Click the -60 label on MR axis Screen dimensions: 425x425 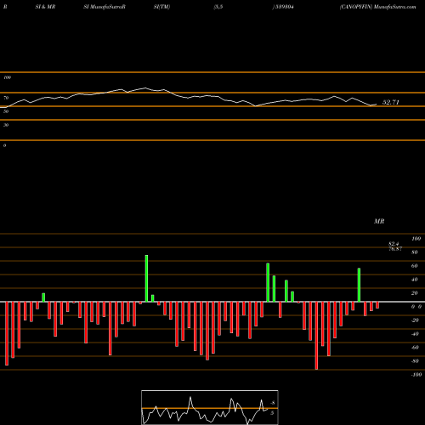coord(415,348)
